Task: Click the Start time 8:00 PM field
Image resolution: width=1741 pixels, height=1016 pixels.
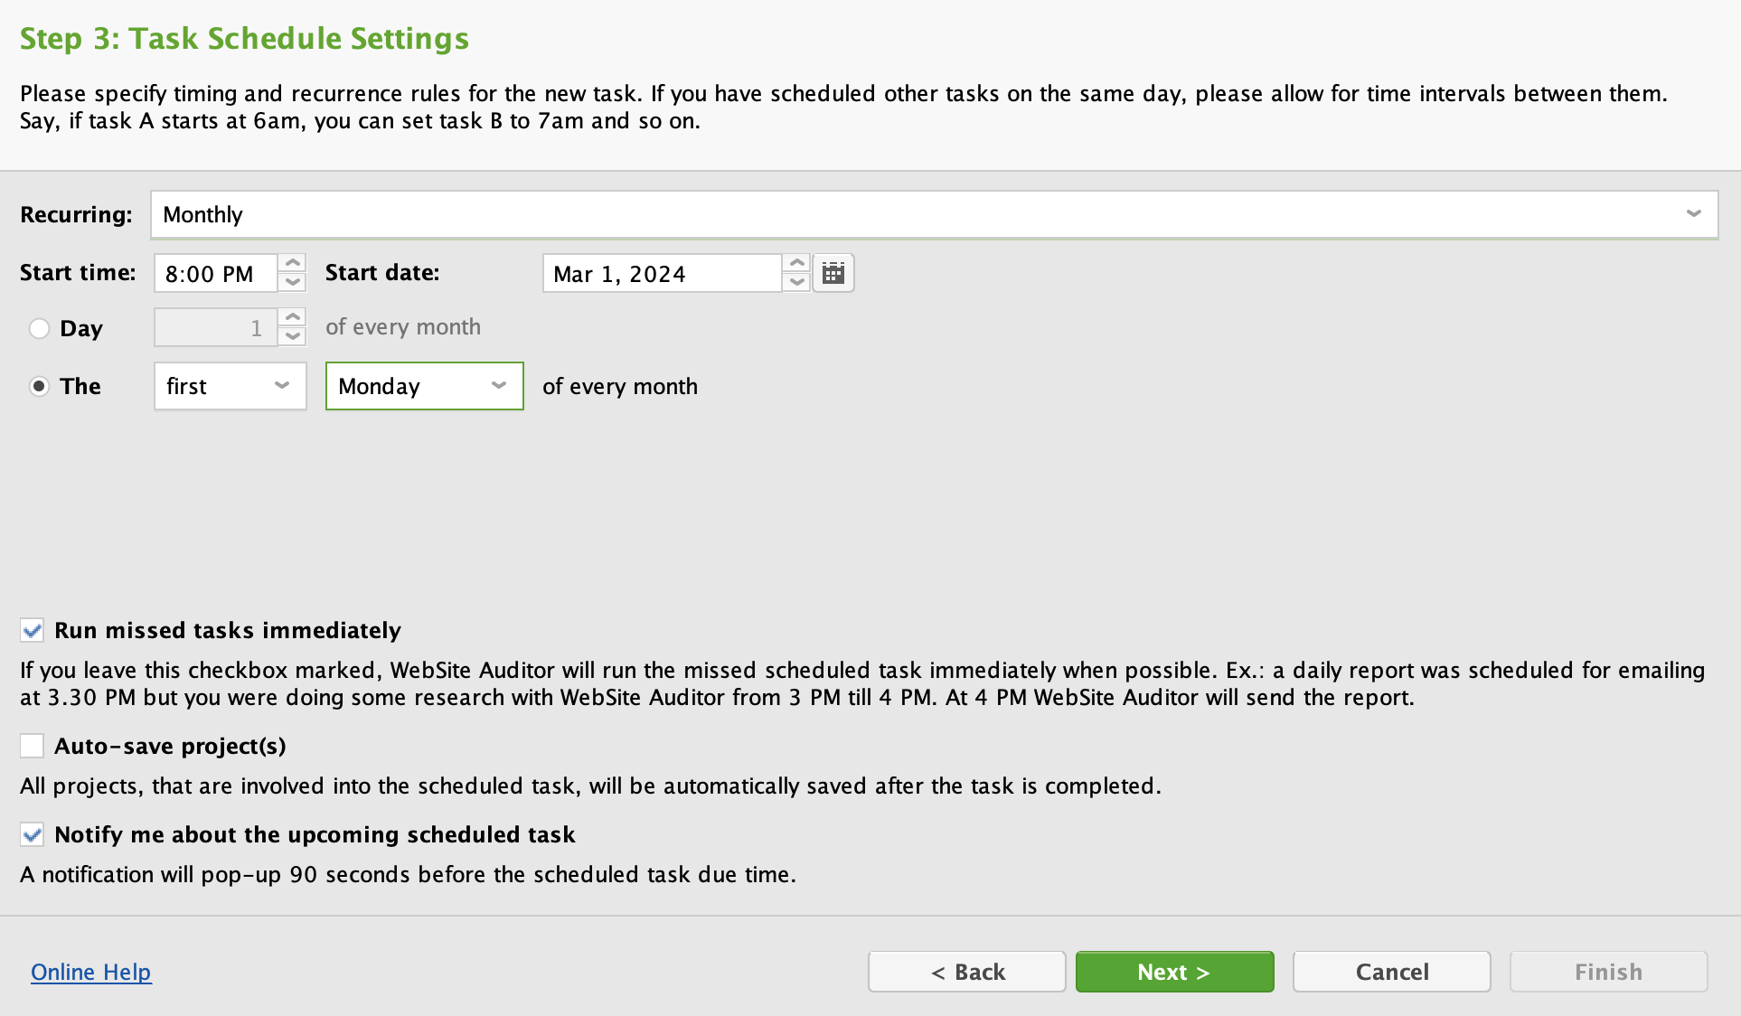Action: [215, 273]
